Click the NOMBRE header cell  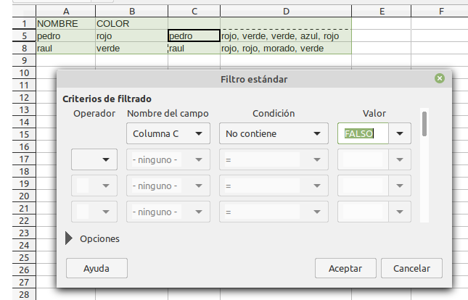[65, 24]
